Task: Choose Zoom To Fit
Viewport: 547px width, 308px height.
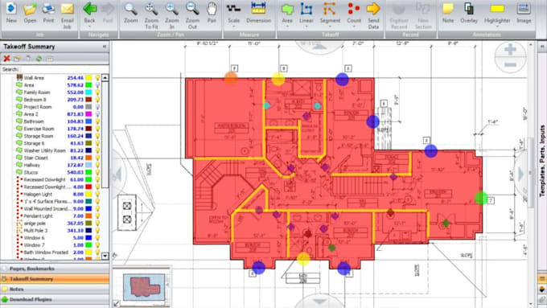Action: pyautogui.click(x=151, y=16)
